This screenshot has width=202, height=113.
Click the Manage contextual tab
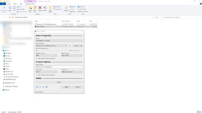[30, 1]
